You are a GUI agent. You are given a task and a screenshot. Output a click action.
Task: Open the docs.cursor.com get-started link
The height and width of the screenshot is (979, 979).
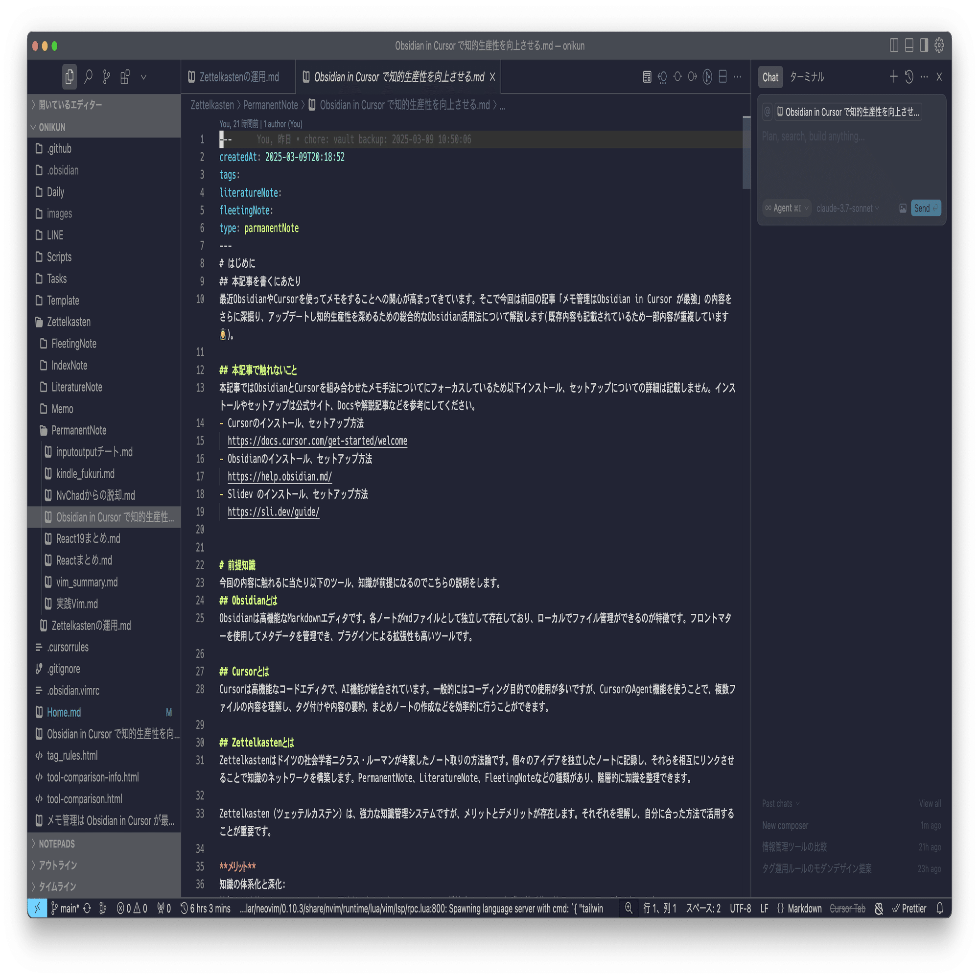point(317,441)
